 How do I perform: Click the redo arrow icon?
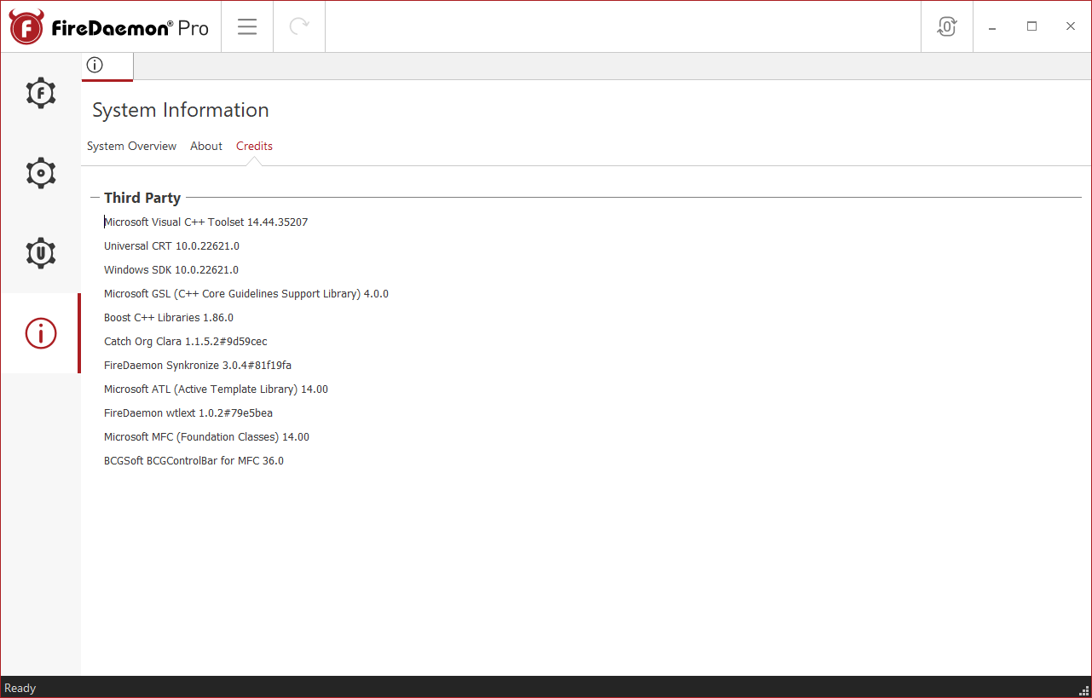point(299,26)
